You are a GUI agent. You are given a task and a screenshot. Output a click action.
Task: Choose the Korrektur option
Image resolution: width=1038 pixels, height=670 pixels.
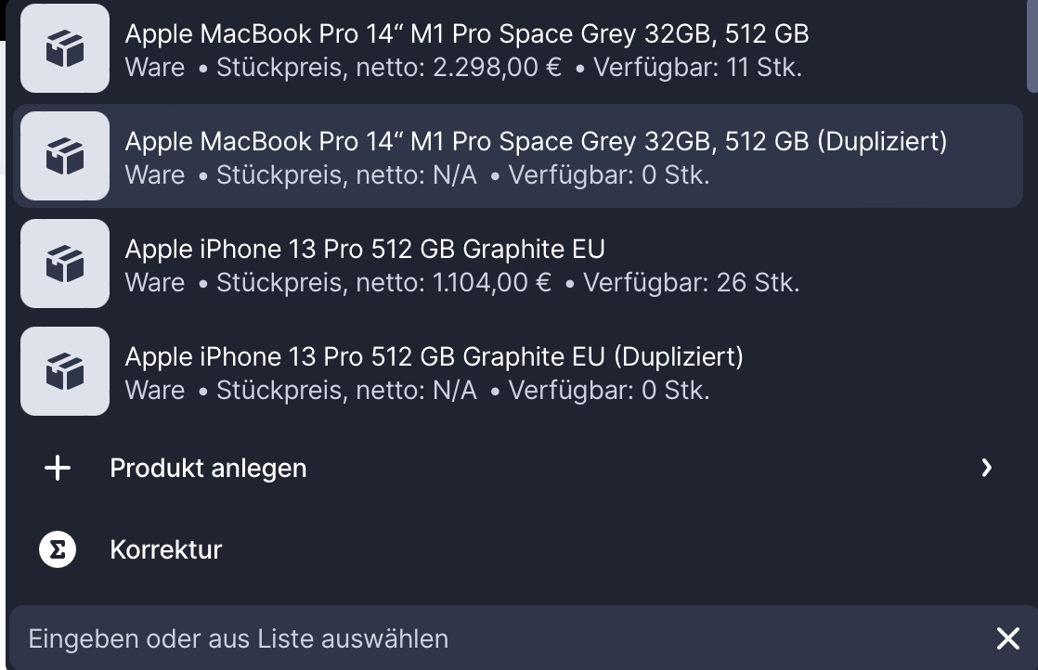tap(166, 549)
